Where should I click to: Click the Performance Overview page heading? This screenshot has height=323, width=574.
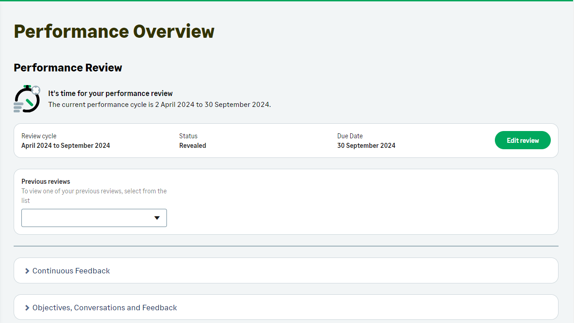114,31
